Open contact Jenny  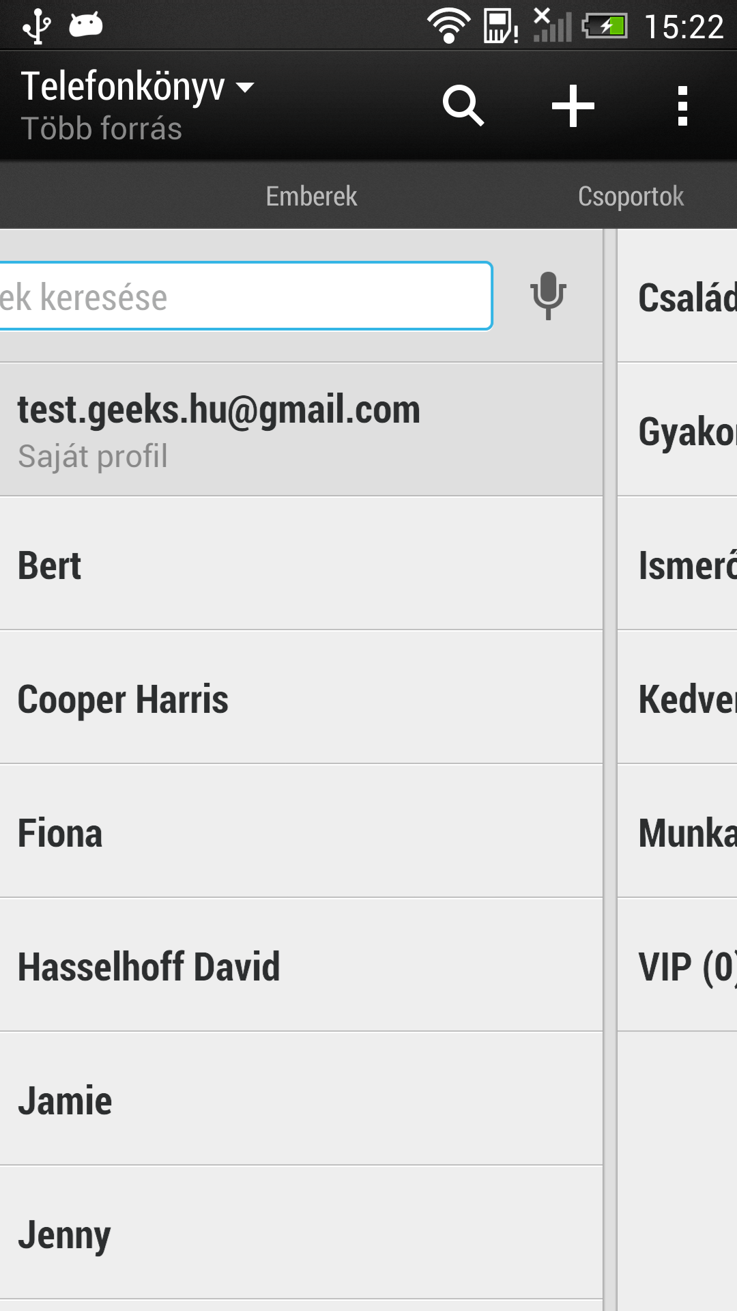pos(300,1233)
